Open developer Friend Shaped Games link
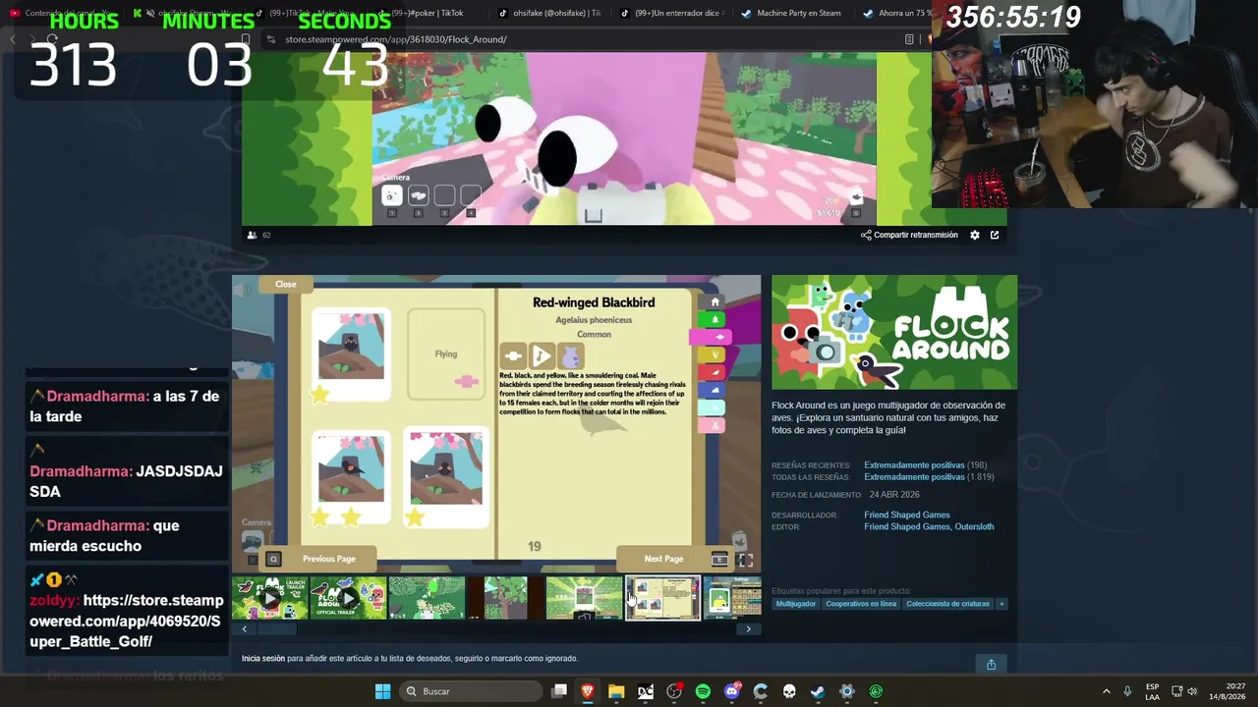 pos(907,515)
